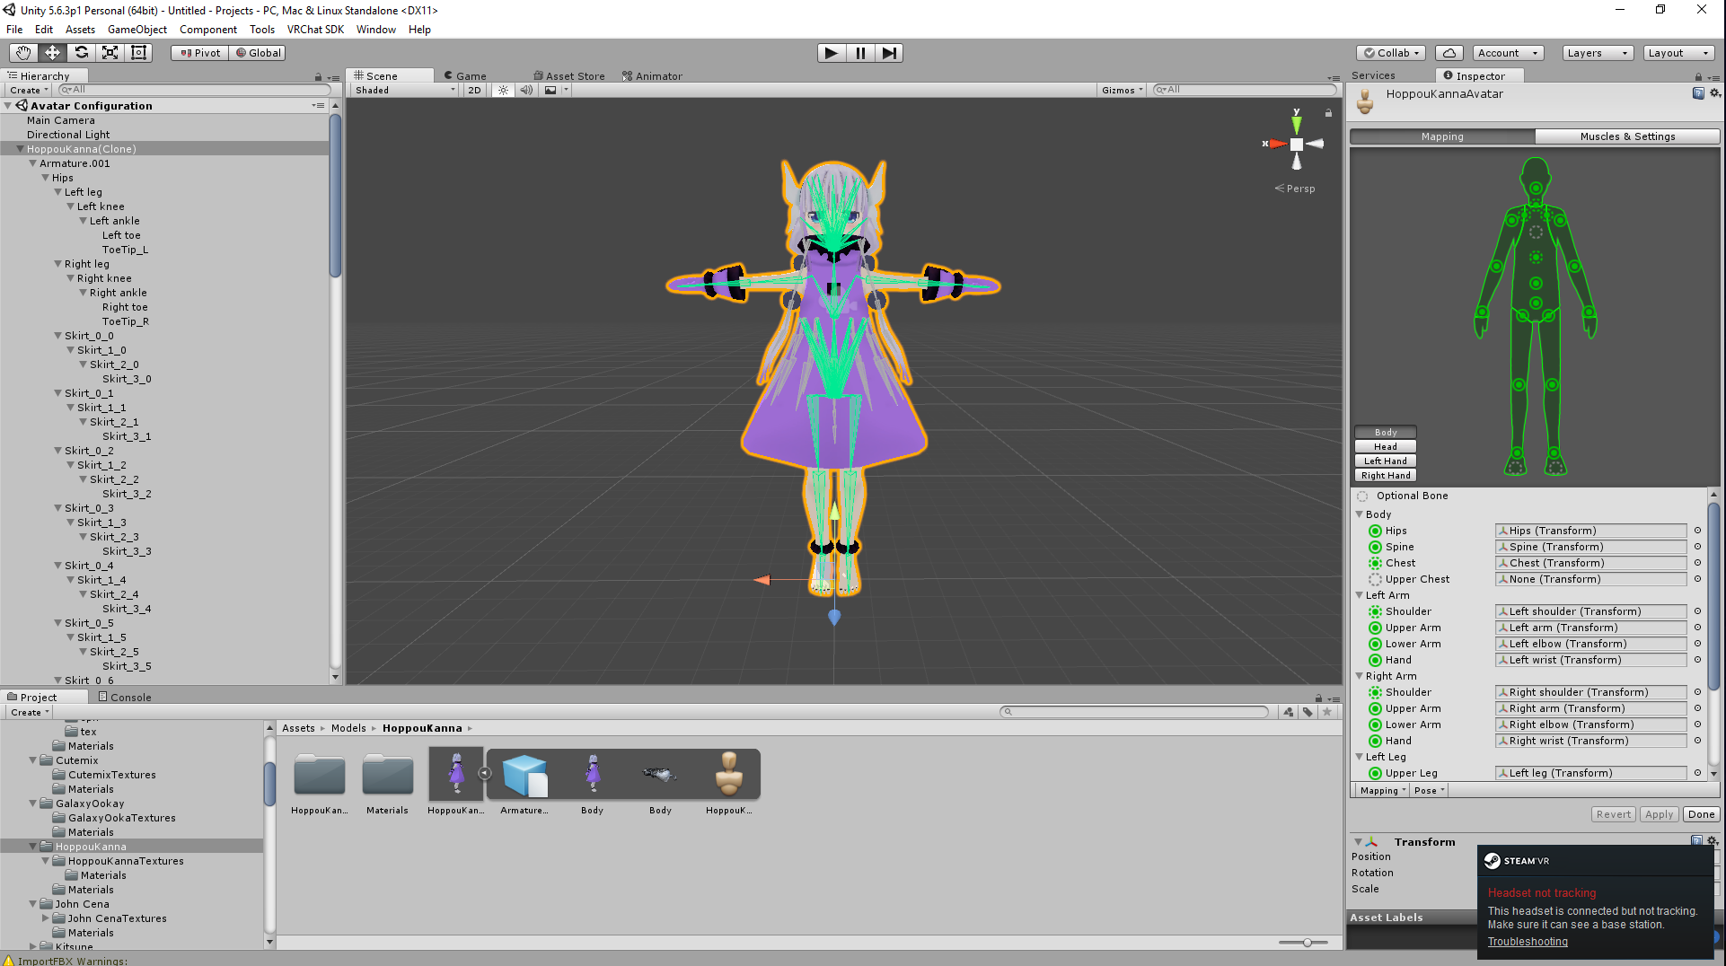The height and width of the screenshot is (966, 1726).
Task: Select the Move tool
Action: click(52, 53)
